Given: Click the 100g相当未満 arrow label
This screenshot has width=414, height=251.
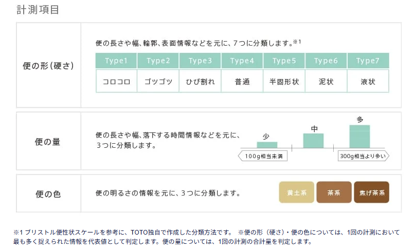Looking at the screenshot, I should pyautogui.click(x=263, y=156).
